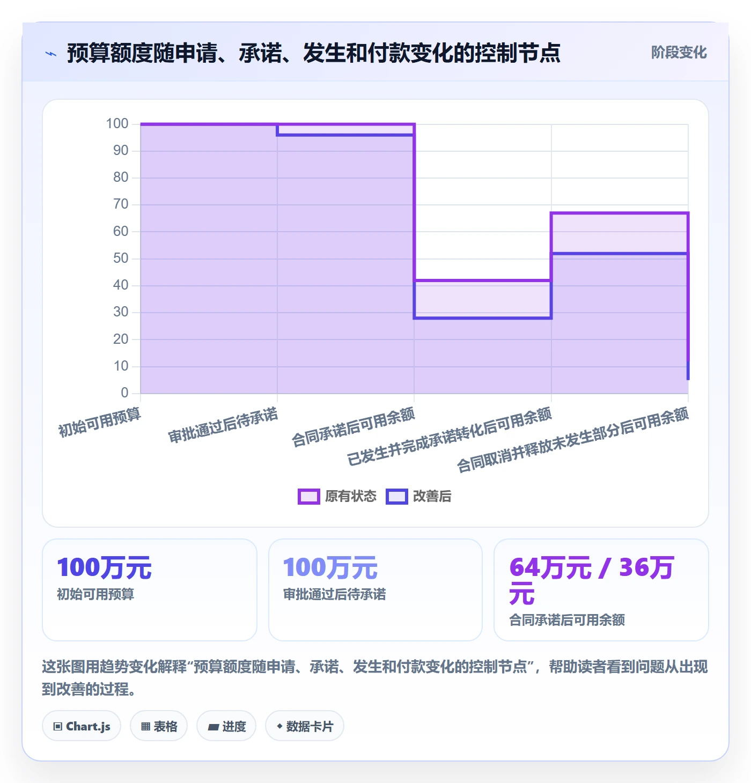Click the 阶段变化 label in header
Screen dimensions: 751x783
679,53
